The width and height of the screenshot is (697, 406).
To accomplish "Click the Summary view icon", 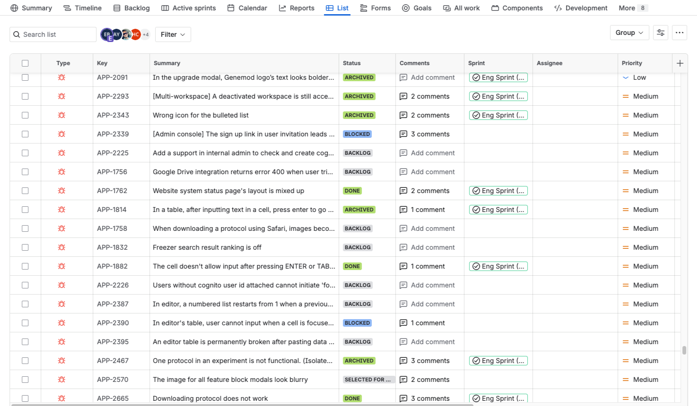I will [x=13, y=8].
